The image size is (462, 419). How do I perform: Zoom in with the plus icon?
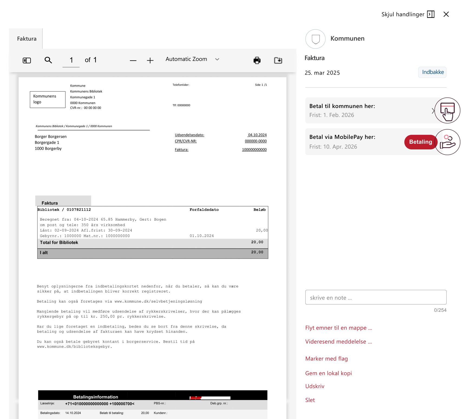[150, 61]
